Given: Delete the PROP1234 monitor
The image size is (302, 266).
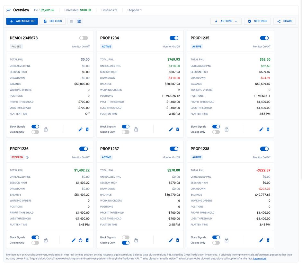Looking at the screenshot, I should tap(178, 129).
